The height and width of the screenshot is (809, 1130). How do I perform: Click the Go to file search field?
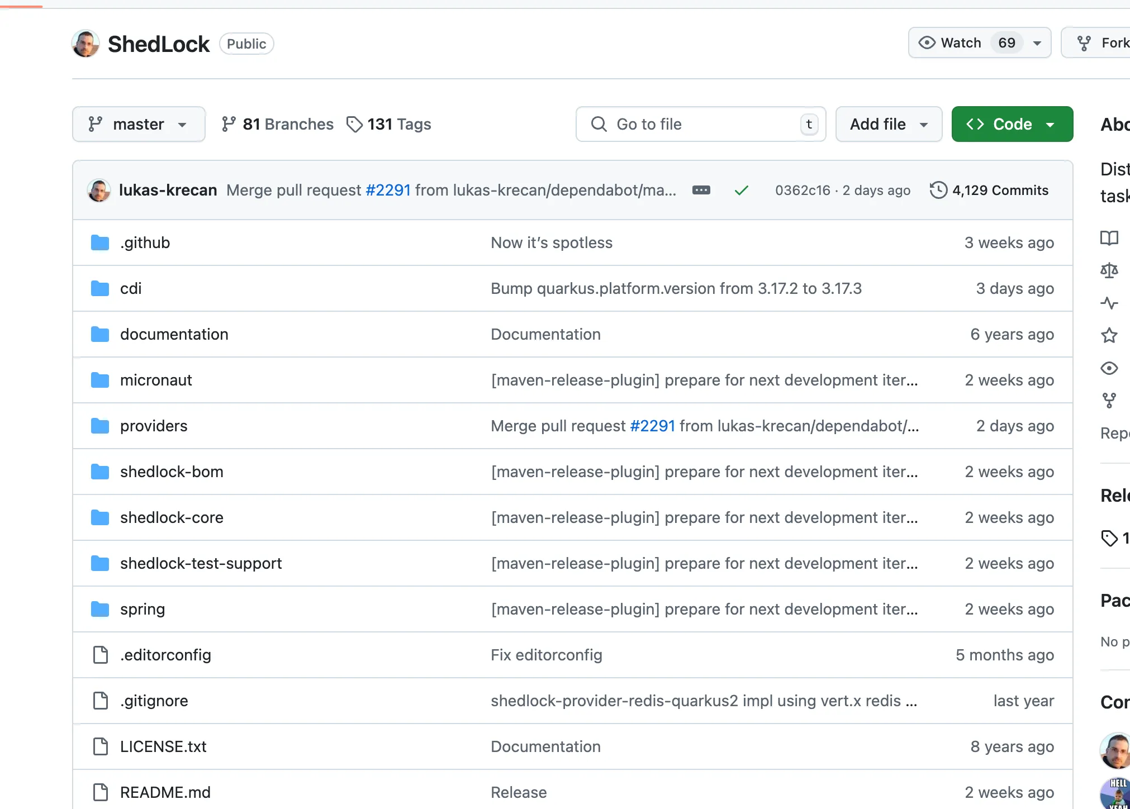[701, 124]
